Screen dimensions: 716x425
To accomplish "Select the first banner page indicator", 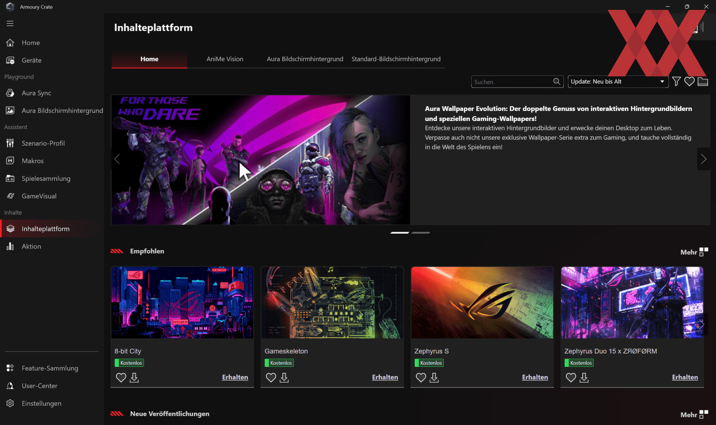I will click(x=400, y=233).
